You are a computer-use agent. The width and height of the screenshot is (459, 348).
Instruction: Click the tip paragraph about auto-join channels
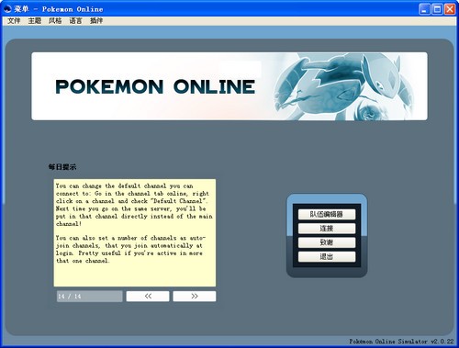pyautogui.click(x=130, y=249)
